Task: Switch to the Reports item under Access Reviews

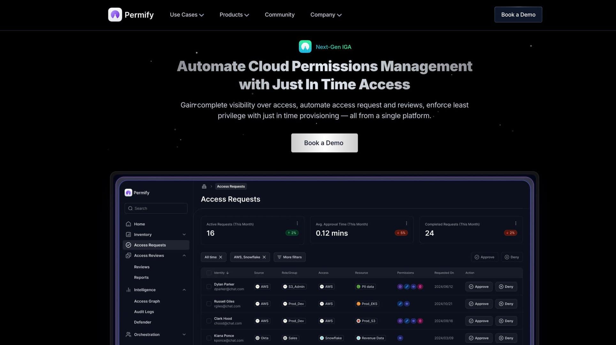Action: coord(141,277)
